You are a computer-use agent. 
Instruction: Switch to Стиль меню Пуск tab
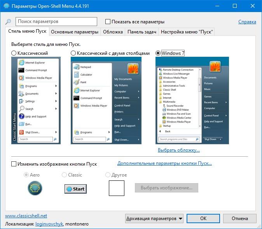[x=27, y=31]
